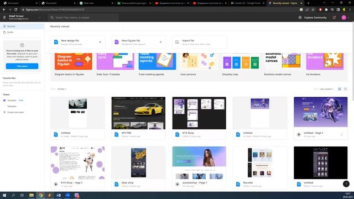The height and width of the screenshot is (199, 354).
Task: Expand the All files filter dropdown
Action: pos(62,89)
